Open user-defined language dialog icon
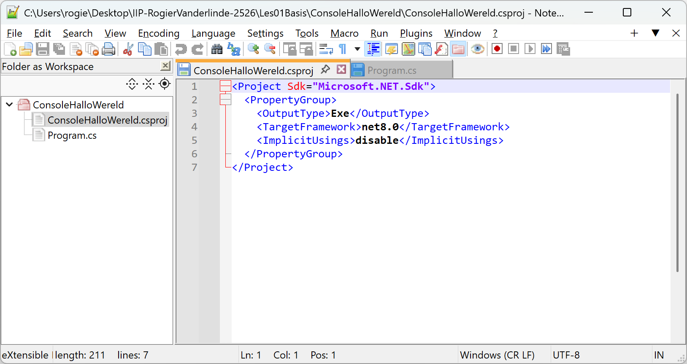Screen dimensions: 687x364 392,49
